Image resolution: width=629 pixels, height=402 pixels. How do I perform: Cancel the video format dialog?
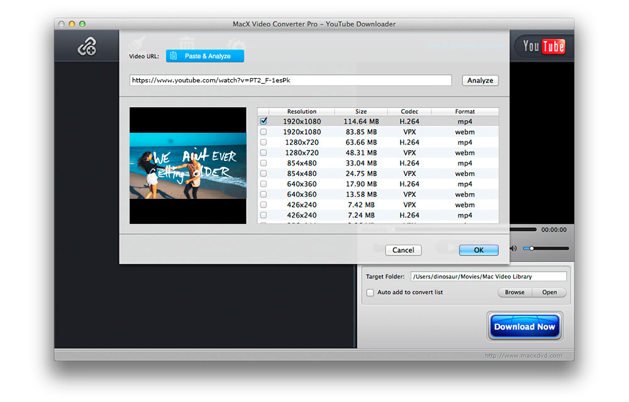click(x=403, y=250)
